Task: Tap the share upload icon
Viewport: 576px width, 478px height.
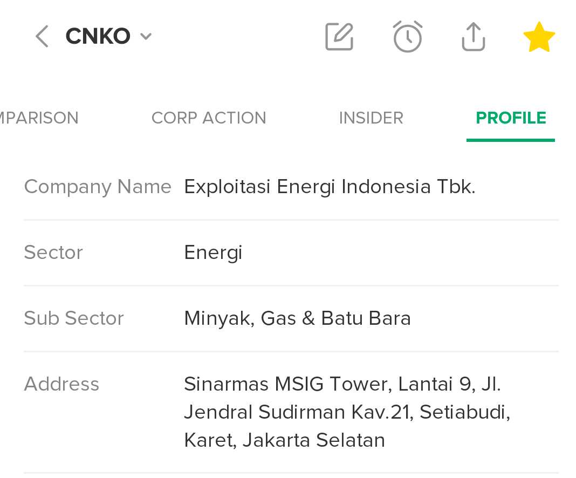Action: click(474, 36)
